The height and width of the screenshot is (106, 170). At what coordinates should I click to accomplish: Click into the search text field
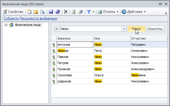click(91, 29)
